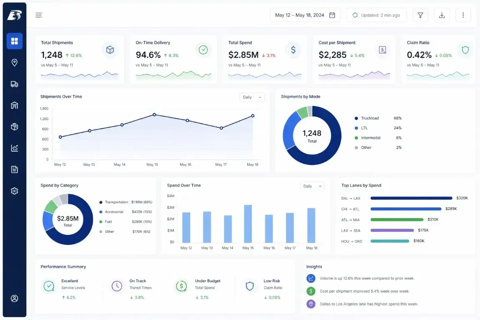Open the settings gear in sidebar
Image resolution: width=480 pixels, height=320 pixels.
coord(15,191)
